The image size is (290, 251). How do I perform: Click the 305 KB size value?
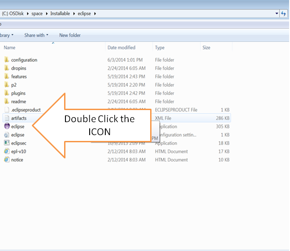[x=223, y=127]
